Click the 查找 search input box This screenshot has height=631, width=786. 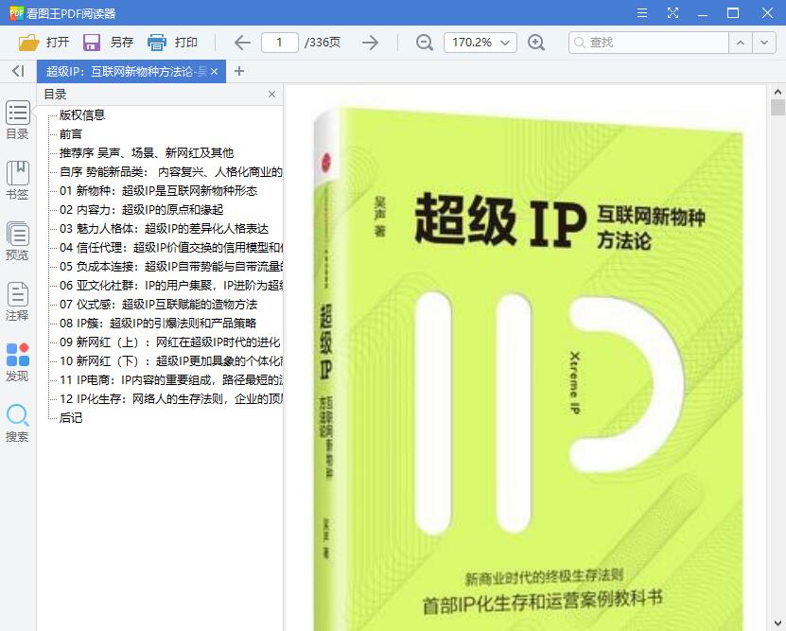(648, 43)
